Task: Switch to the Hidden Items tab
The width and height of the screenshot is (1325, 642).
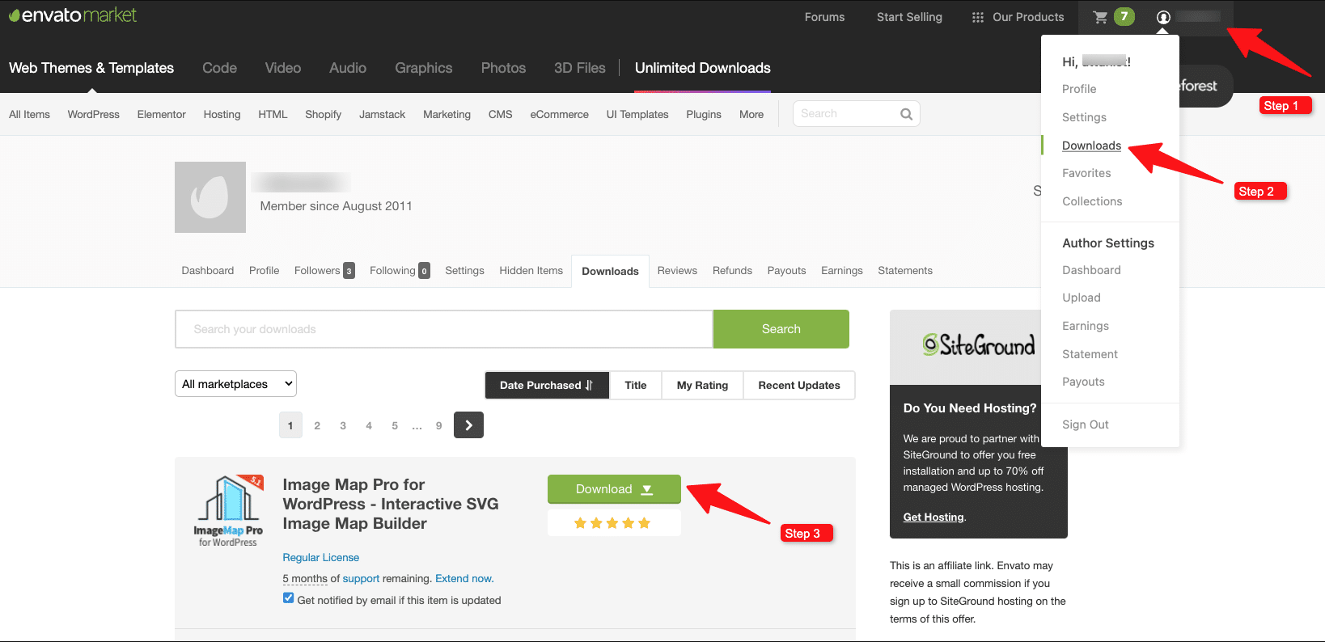Action: (x=531, y=271)
